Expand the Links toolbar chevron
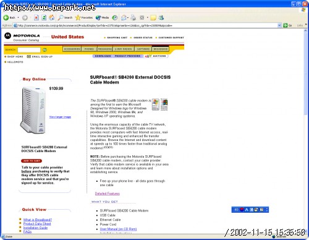Screen dimensions: 309x240 [306, 25]
